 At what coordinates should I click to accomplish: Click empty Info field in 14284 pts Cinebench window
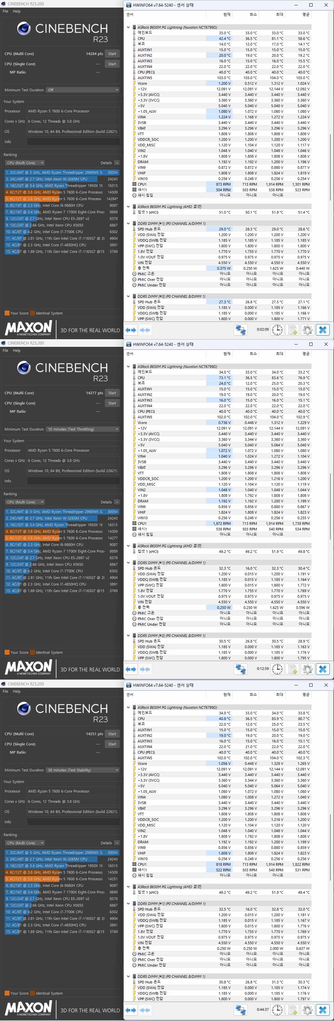coord(73,142)
